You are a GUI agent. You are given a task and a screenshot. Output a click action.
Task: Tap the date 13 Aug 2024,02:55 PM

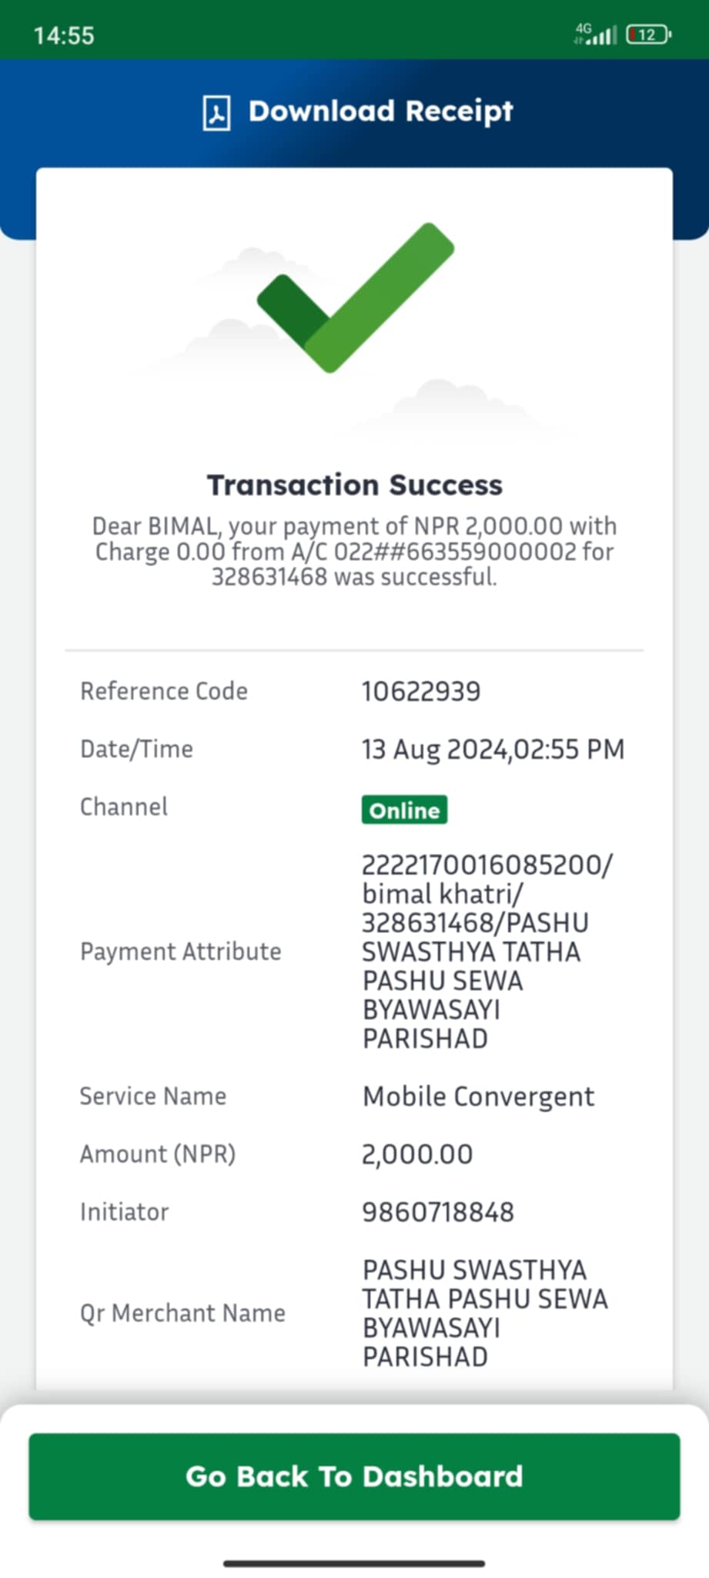pyautogui.click(x=493, y=749)
